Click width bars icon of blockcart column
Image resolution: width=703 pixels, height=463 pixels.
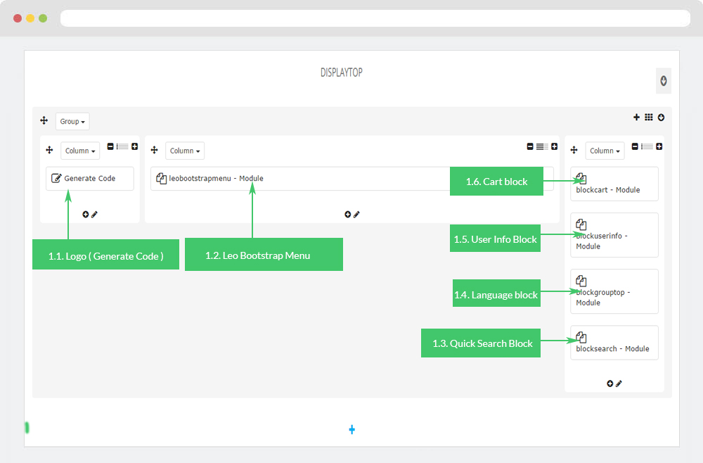tap(647, 146)
